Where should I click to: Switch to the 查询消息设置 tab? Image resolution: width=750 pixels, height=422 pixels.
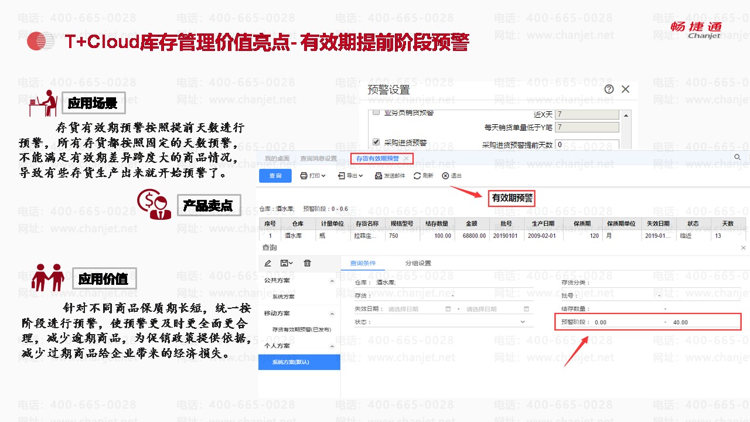pyautogui.click(x=319, y=158)
